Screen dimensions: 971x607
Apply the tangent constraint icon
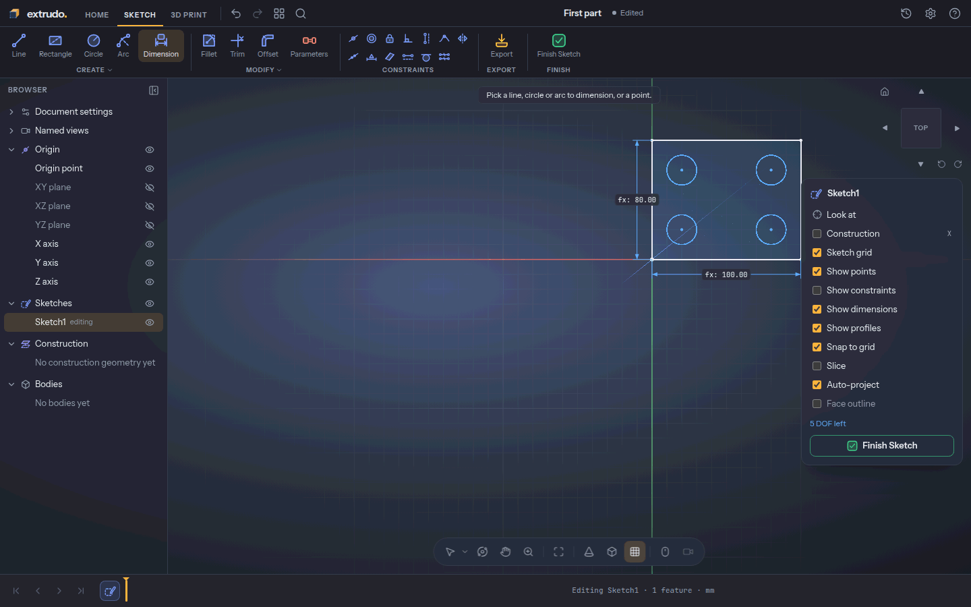point(426,57)
